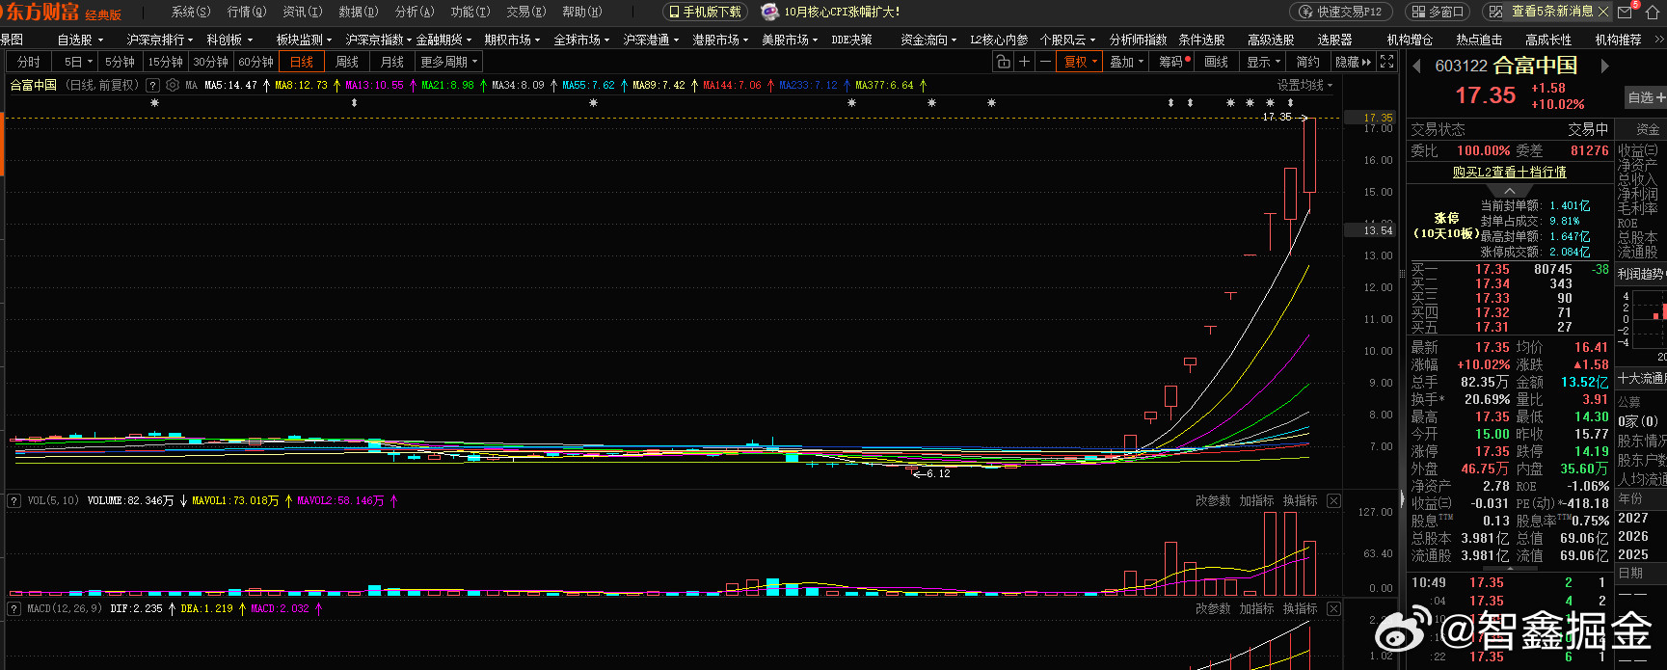Collapse order book with up chevron
The image size is (1667, 670).
pyautogui.click(x=1510, y=191)
